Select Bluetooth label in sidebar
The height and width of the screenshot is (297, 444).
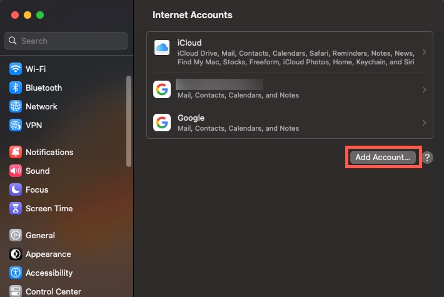pyautogui.click(x=44, y=88)
